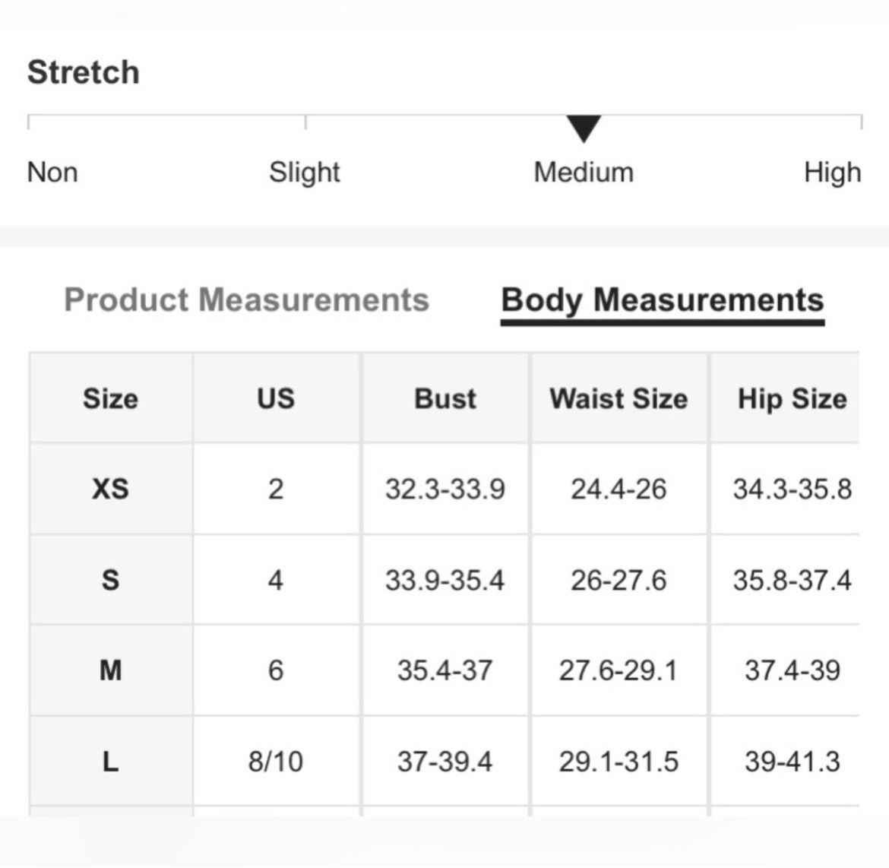This screenshot has width=889, height=868.
Task: Click the Waist Size column header
Action: pyautogui.click(x=619, y=398)
